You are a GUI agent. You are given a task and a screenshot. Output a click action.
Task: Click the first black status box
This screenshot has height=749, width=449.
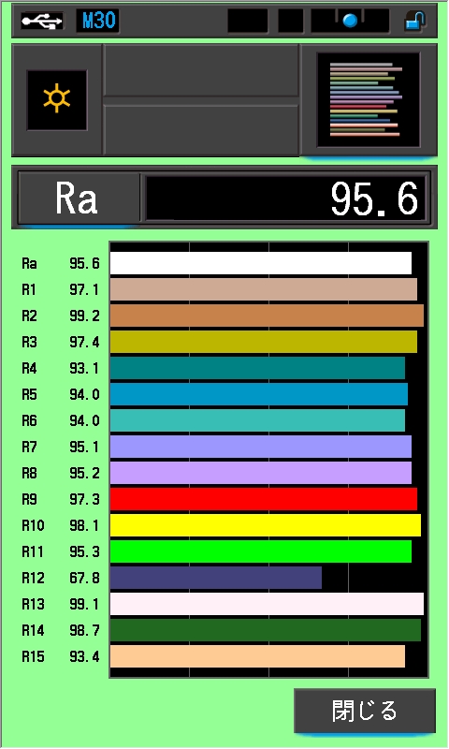[248, 21]
